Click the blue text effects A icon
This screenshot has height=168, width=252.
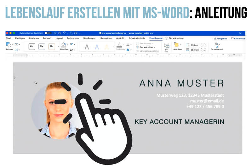coord(128,50)
